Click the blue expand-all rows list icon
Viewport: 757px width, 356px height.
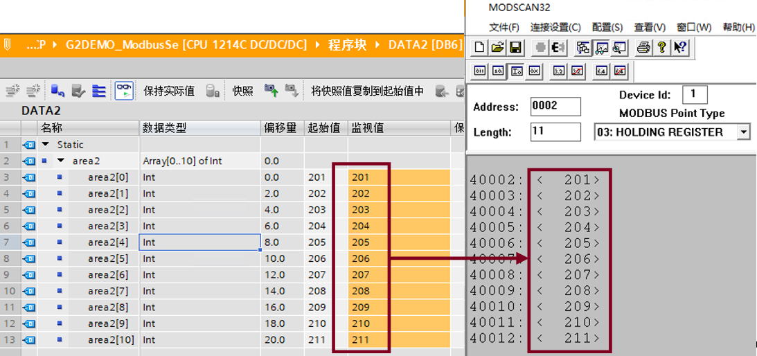point(98,90)
